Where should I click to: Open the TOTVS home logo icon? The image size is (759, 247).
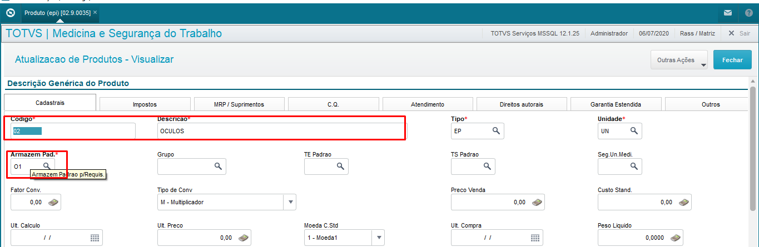10,12
